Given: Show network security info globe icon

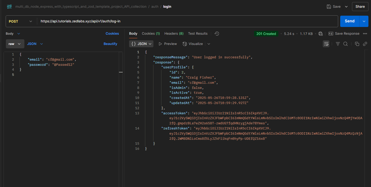Looking at the screenshot, I should point(320,34).
